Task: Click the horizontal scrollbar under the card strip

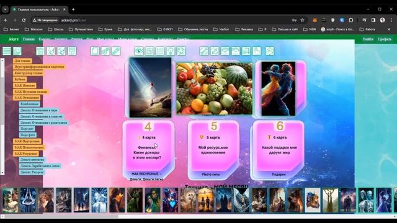Action: (x=61, y=216)
